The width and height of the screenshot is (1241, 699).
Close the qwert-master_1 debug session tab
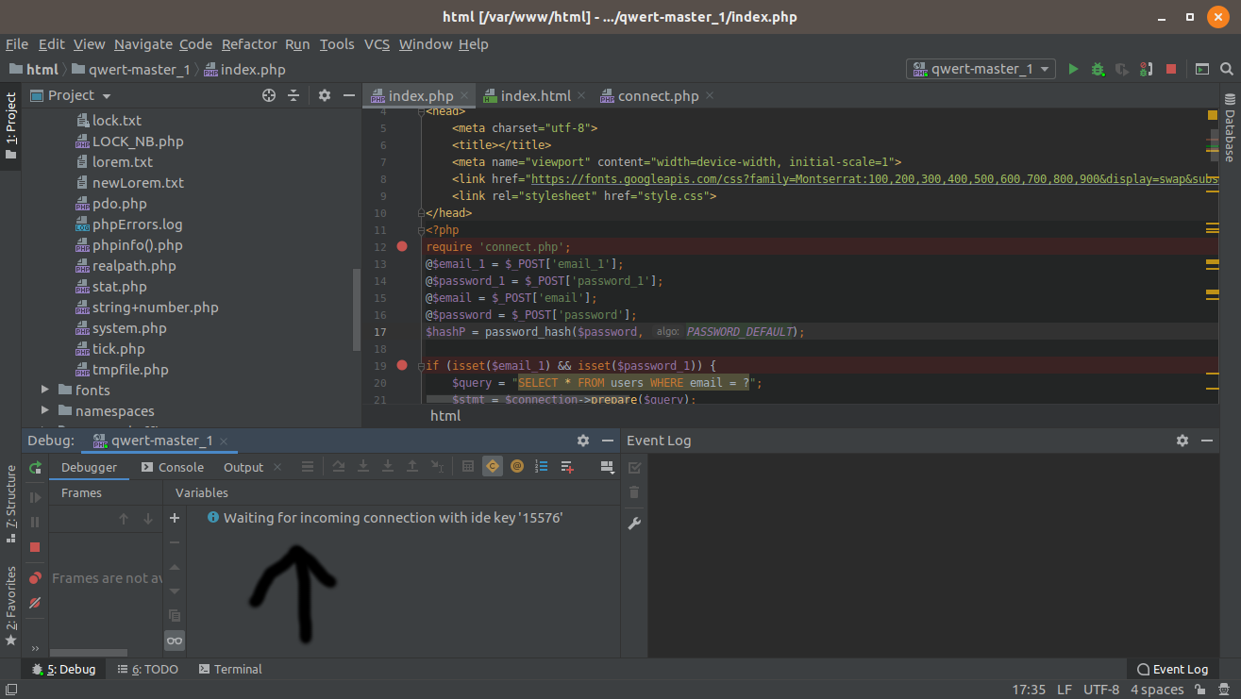225,441
